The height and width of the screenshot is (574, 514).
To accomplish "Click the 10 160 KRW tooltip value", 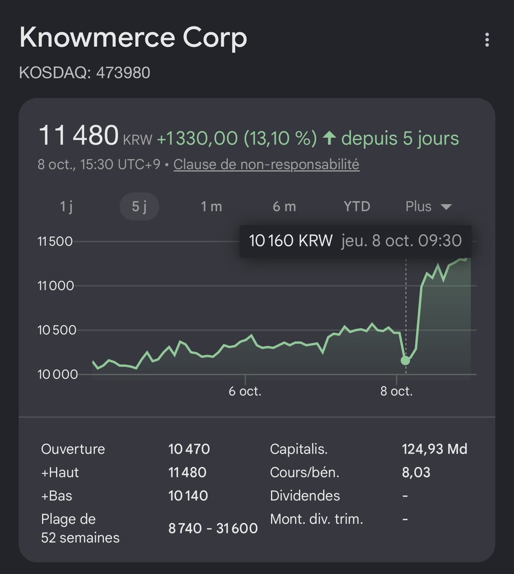I will (x=291, y=241).
